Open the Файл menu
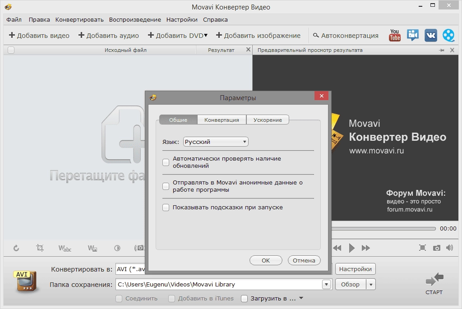Image resolution: width=462 pixels, height=309 pixels. pyautogui.click(x=14, y=19)
